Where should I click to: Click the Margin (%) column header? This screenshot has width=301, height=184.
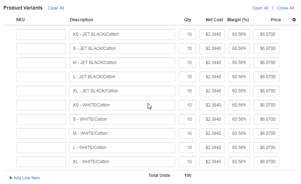coord(238,20)
